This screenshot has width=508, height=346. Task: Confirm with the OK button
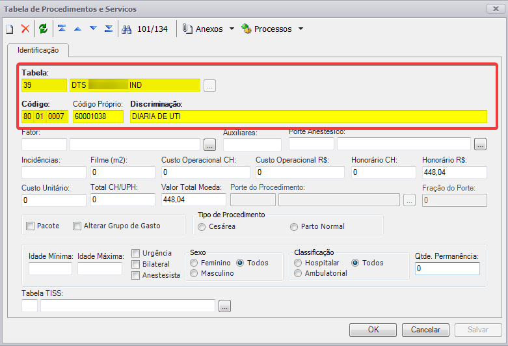373,330
